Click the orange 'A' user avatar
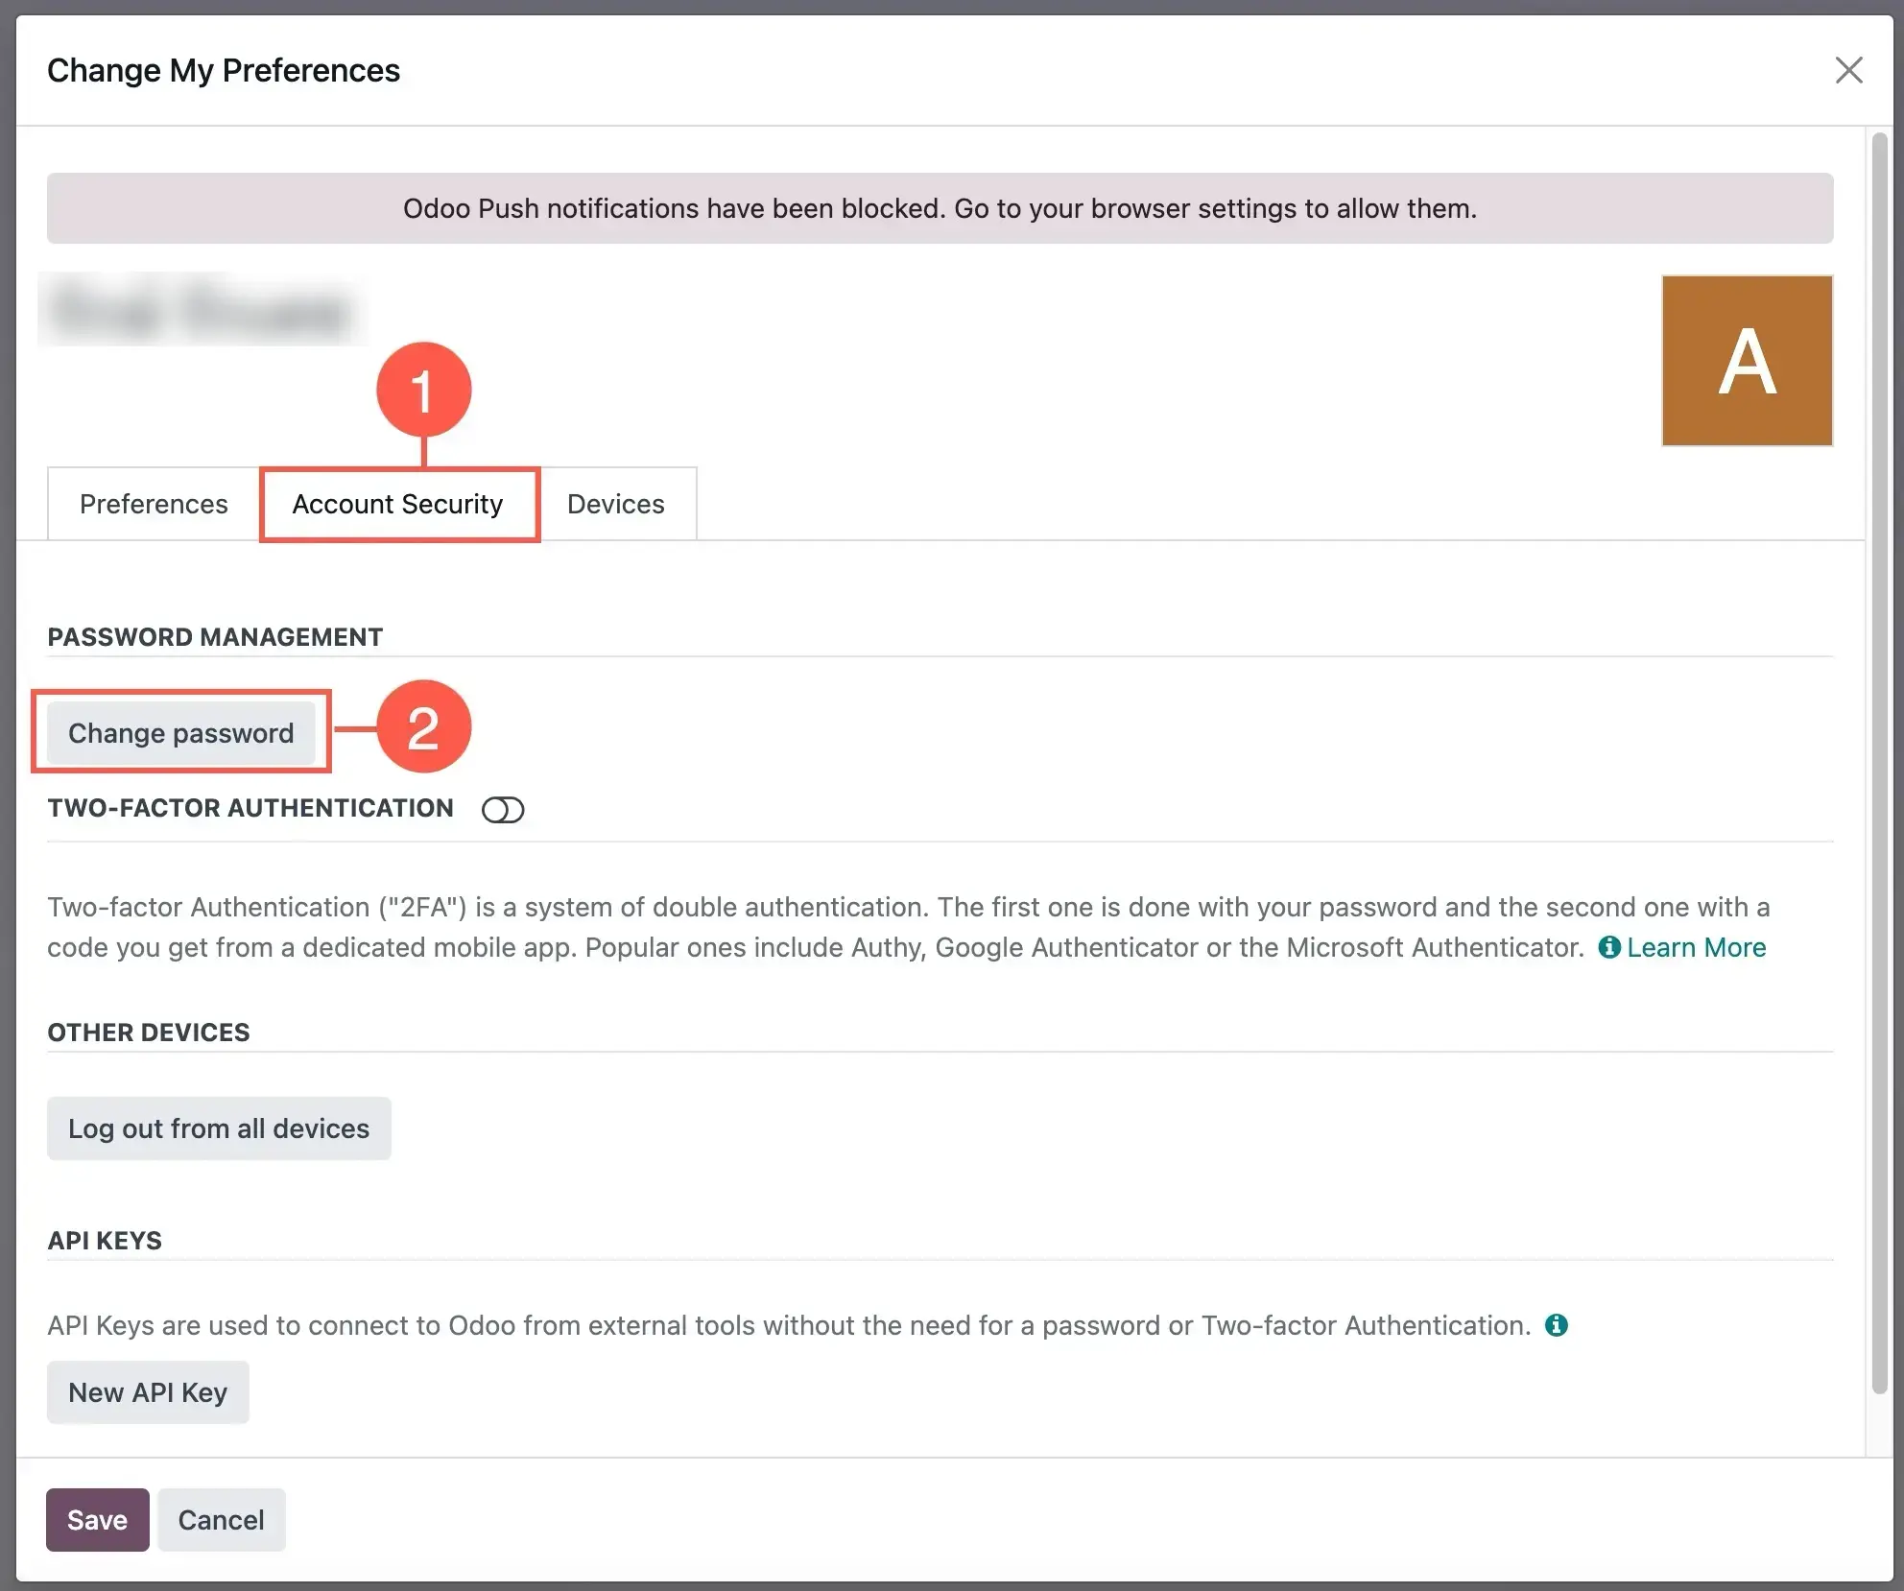1904x1591 pixels. tap(1747, 361)
